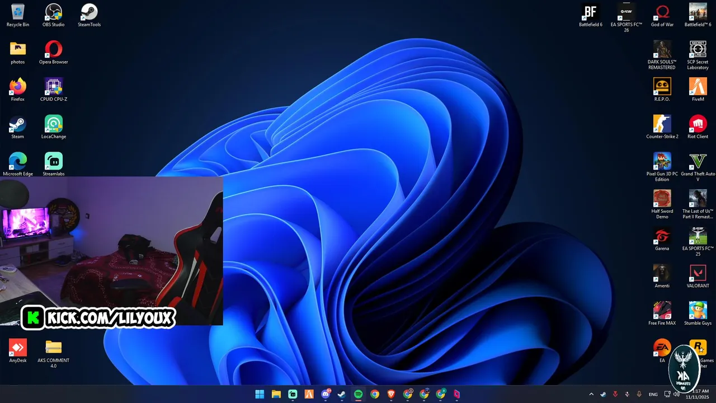This screenshot has height=403, width=716.
Task: Launch VALORANT from the desktop
Action: point(698,276)
